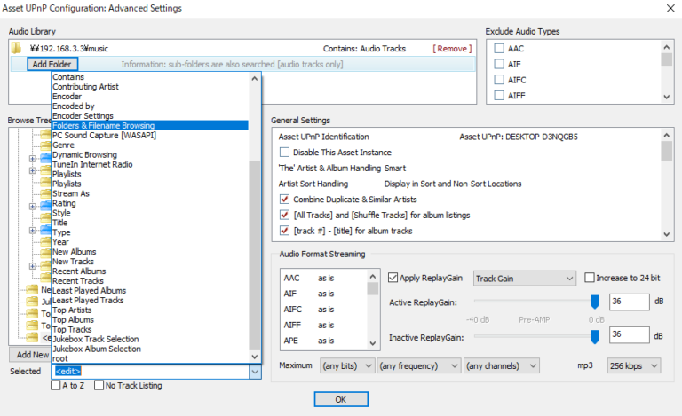Select AAC row in format streaming list
This screenshot has height=416, width=682.
pos(324,278)
